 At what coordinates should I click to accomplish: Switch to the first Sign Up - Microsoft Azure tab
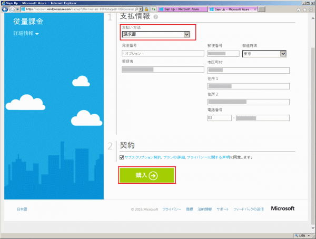coord(183,9)
